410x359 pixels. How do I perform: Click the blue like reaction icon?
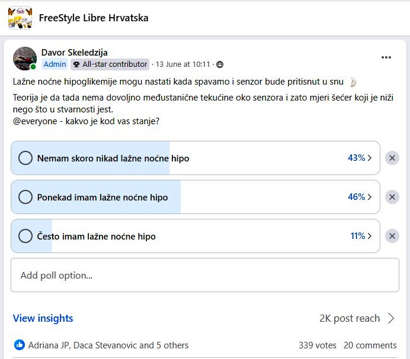tap(20, 345)
